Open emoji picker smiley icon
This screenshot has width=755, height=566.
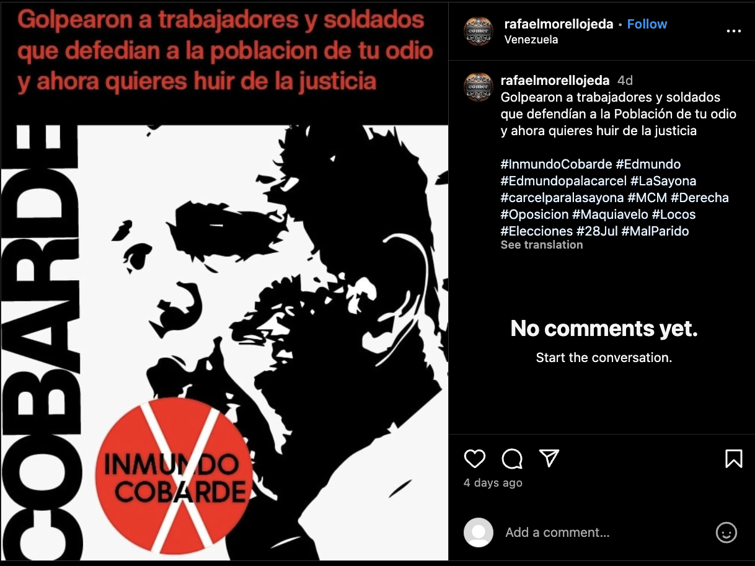726,533
